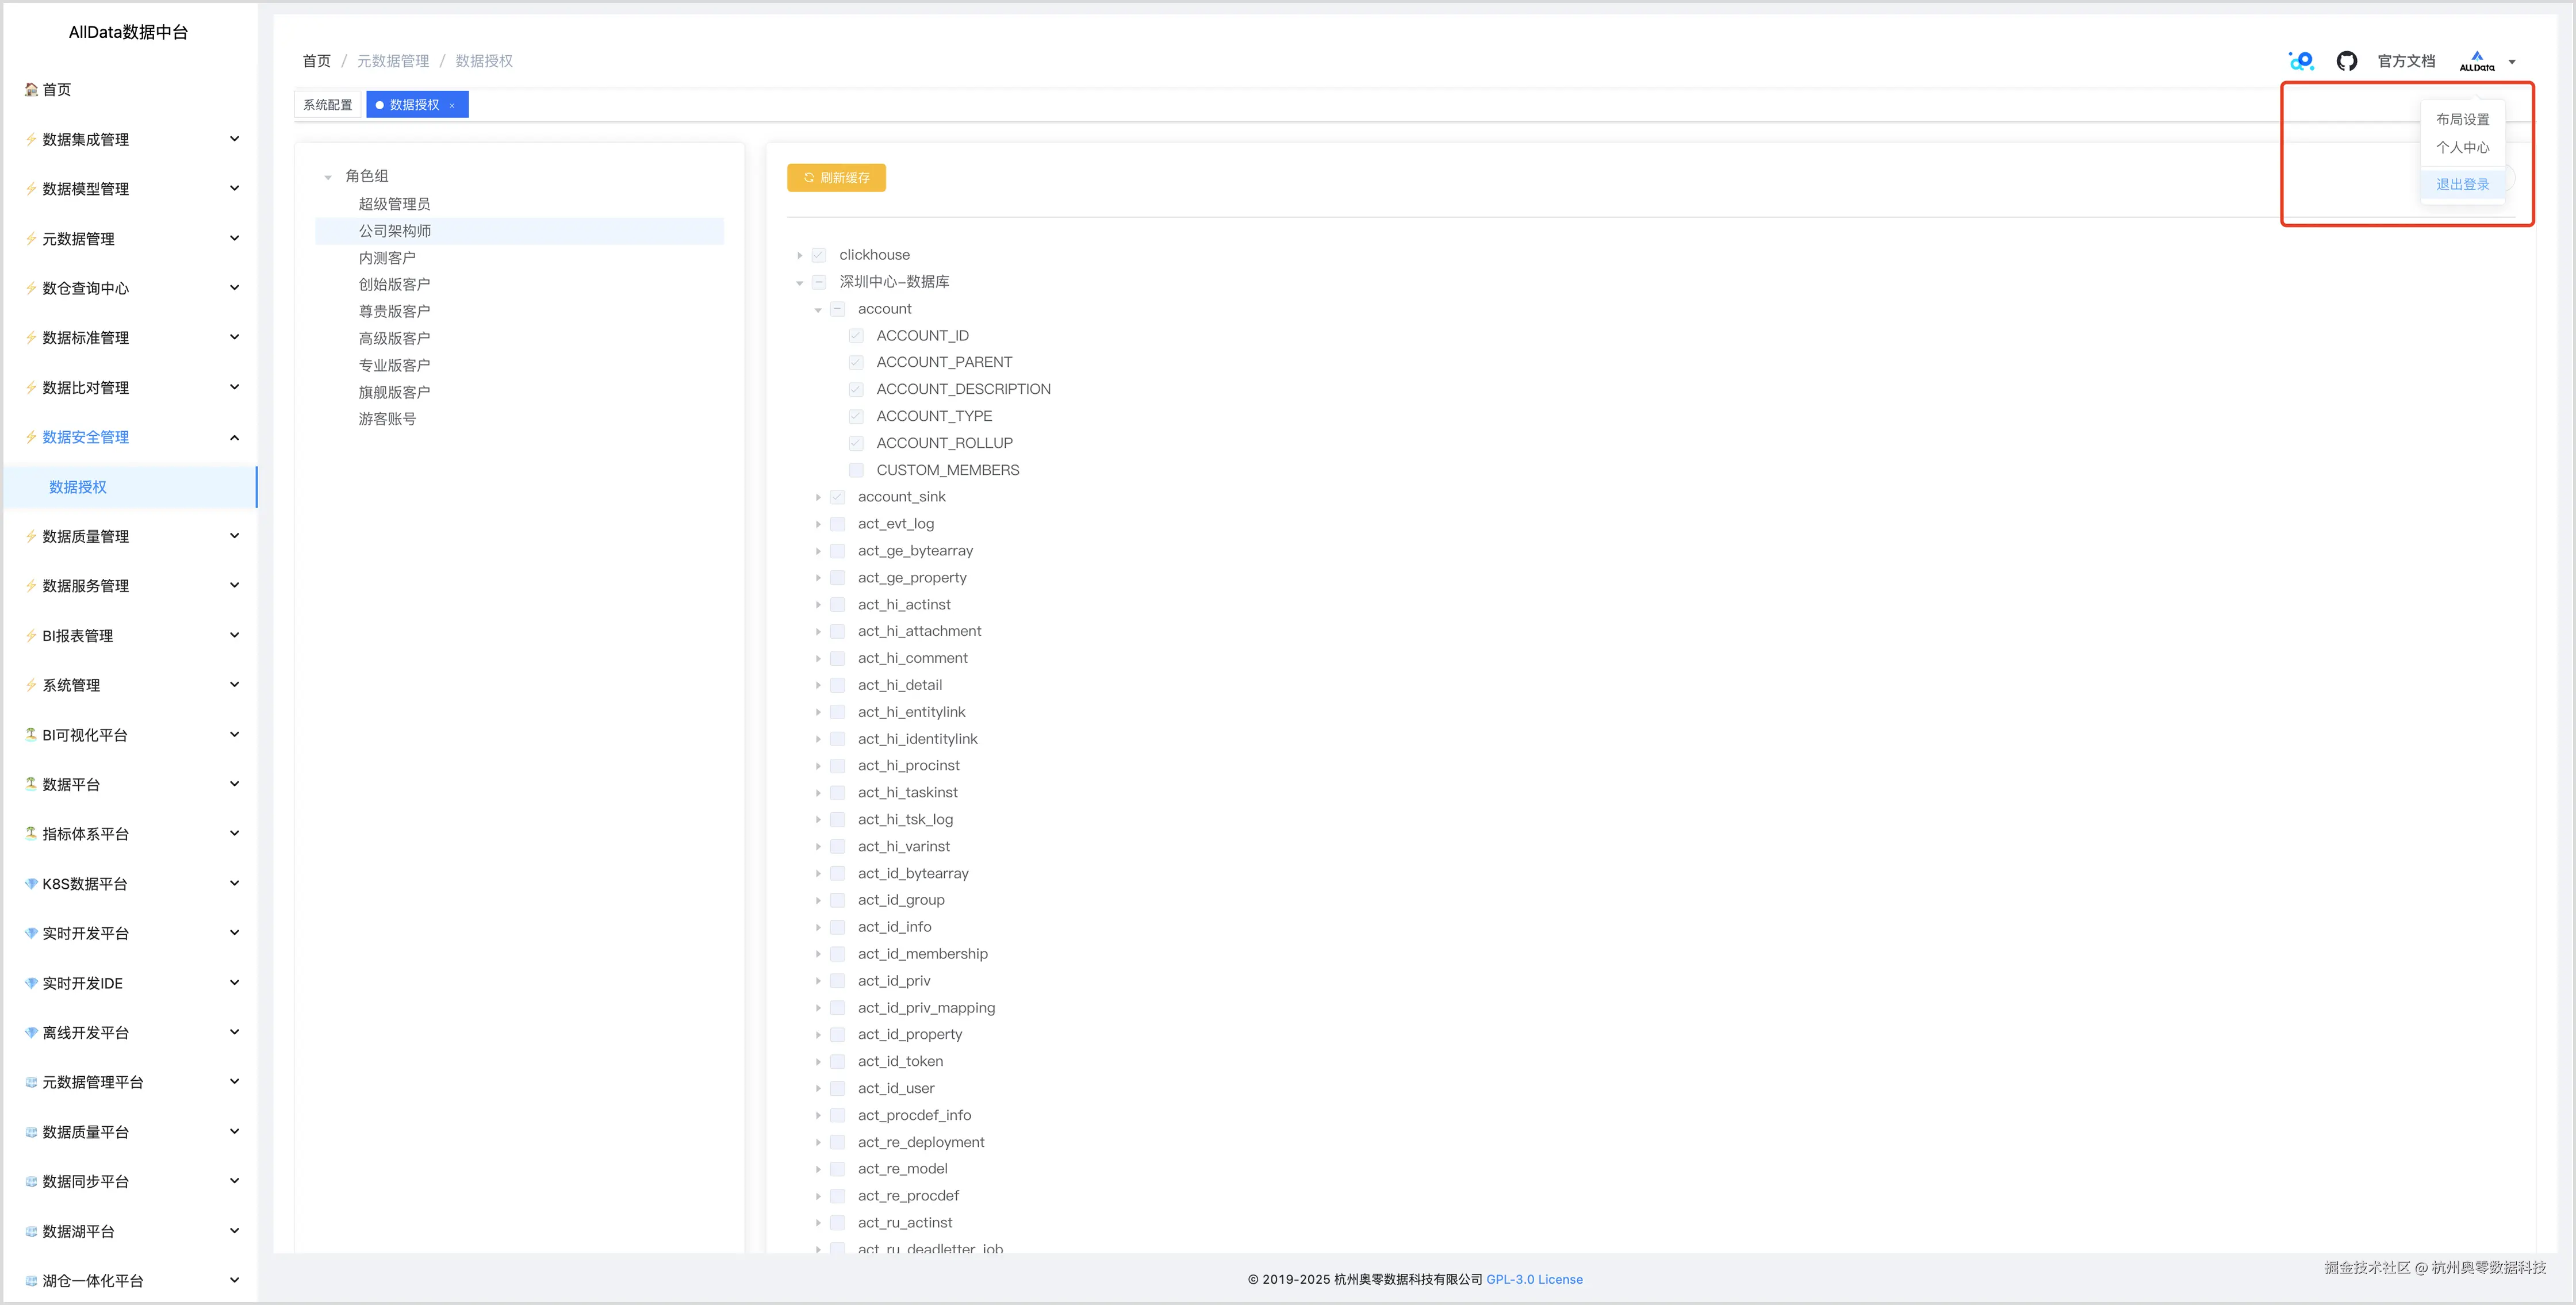The image size is (2576, 1305).
Task: Click the icon beside 元数据管理平台
Action: (31, 1082)
